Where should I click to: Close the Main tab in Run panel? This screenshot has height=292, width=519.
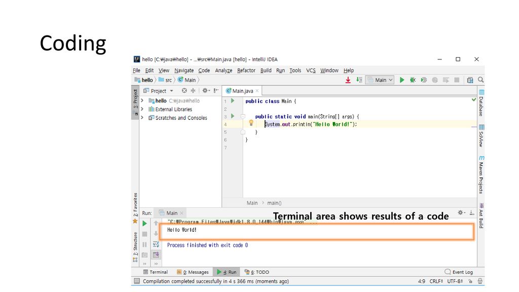(182, 213)
